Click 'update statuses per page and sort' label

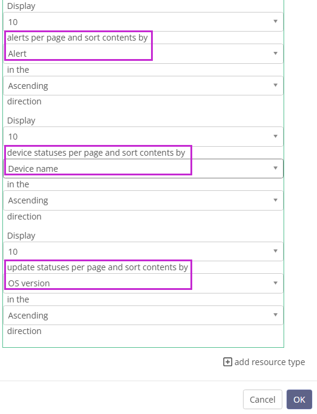(97, 267)
